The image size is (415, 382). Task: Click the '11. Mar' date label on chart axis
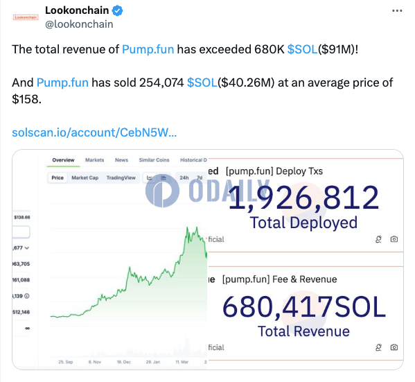(x=182, y=362)
